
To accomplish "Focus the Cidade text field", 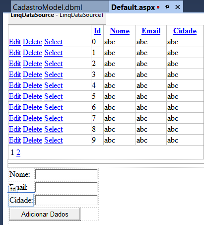I will [66, 200].
